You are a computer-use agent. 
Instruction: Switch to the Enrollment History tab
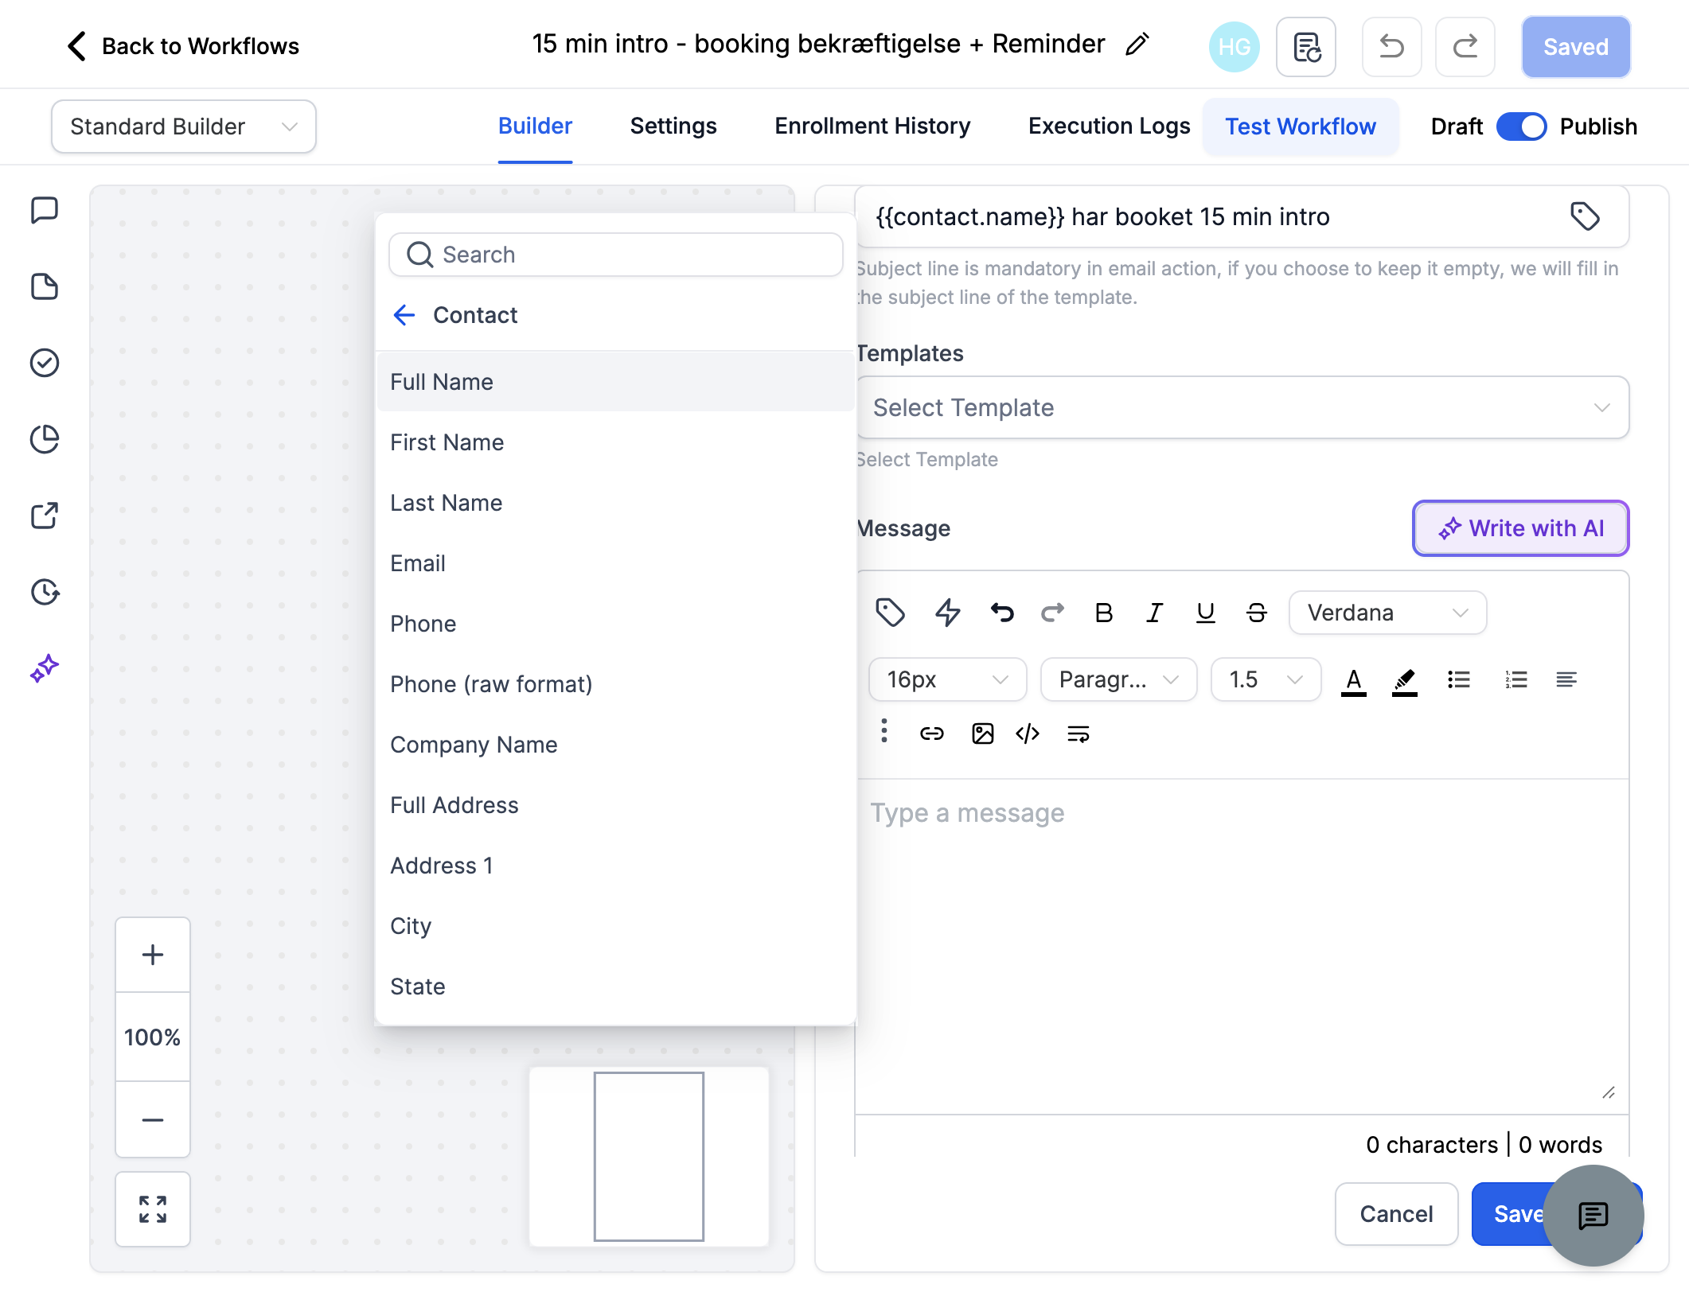[872, 126]
